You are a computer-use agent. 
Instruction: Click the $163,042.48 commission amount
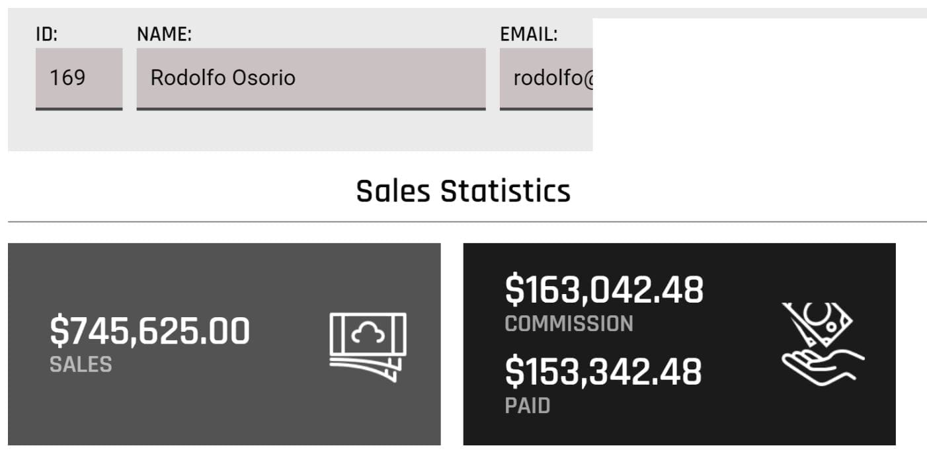pyautogui.click(x=604, y=290)
